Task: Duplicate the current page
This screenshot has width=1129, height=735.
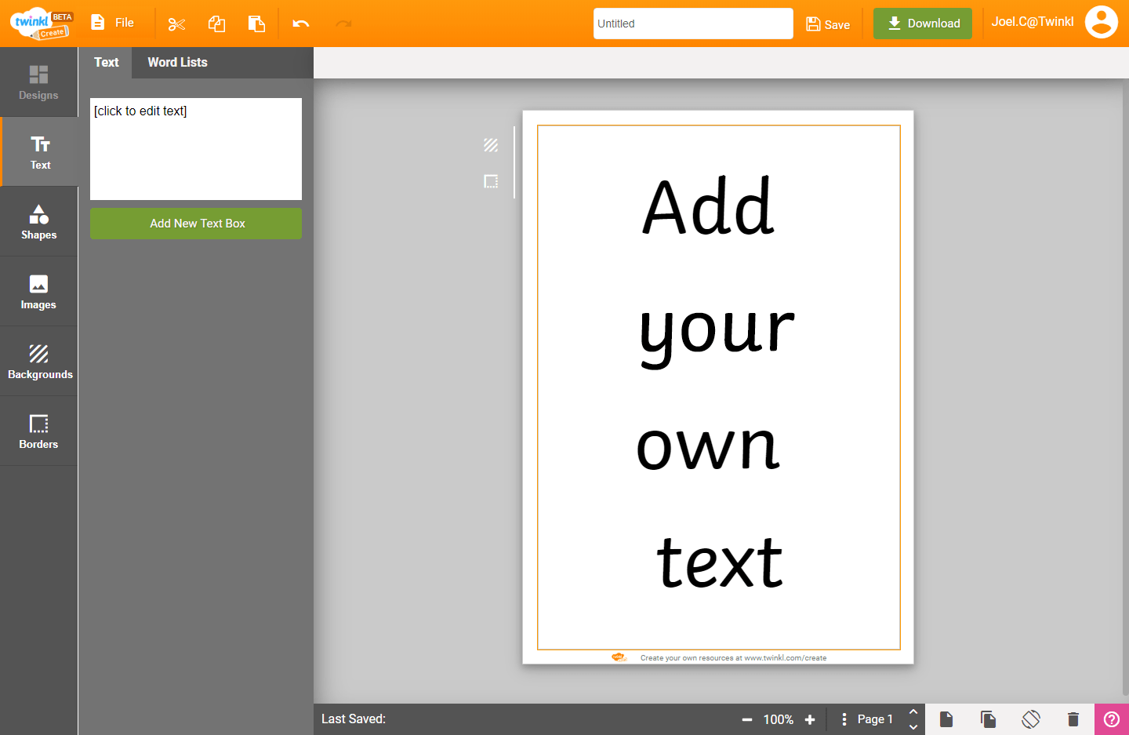Action: point(988,719)
